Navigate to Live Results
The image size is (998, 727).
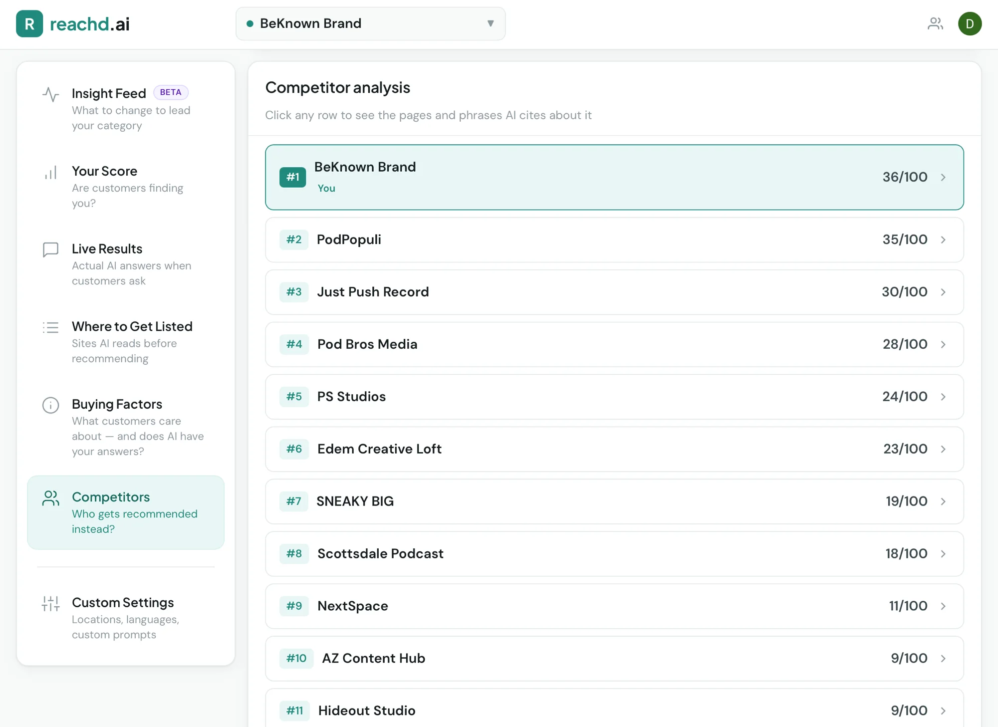(x=126, y=264)
